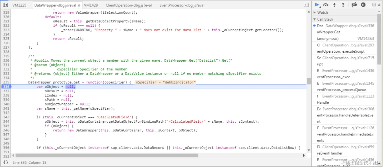Enable the Async checkbox
383x167 pixels.
point(374,5)
